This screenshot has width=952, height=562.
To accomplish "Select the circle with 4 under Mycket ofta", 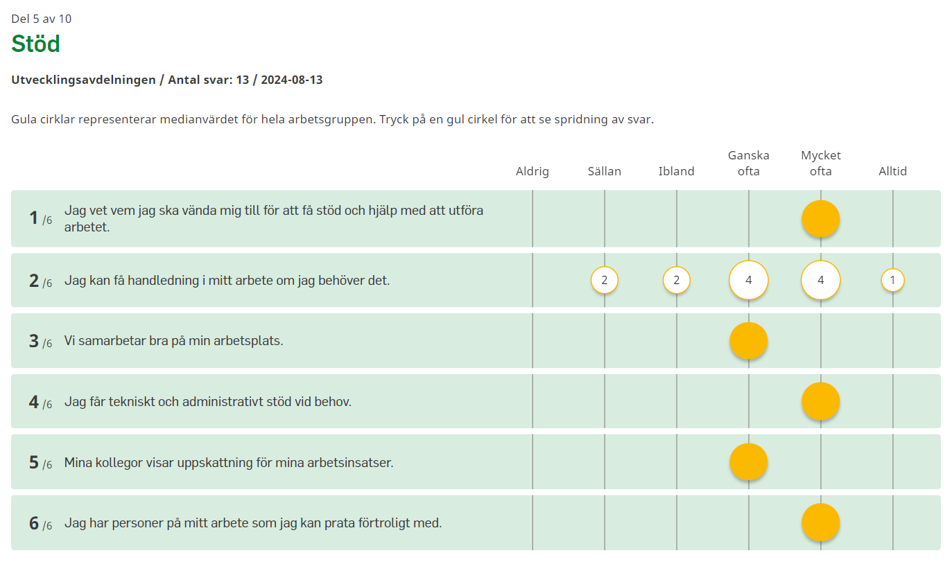I will 820,281.
